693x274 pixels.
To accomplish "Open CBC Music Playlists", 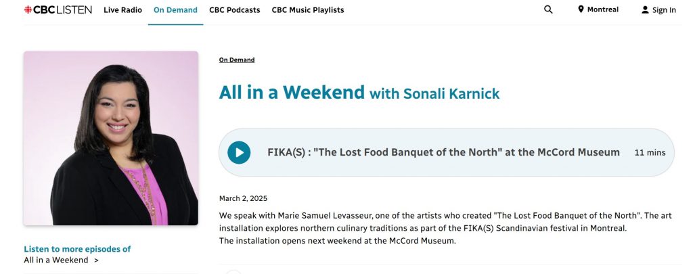I will [x=308, y=10].
